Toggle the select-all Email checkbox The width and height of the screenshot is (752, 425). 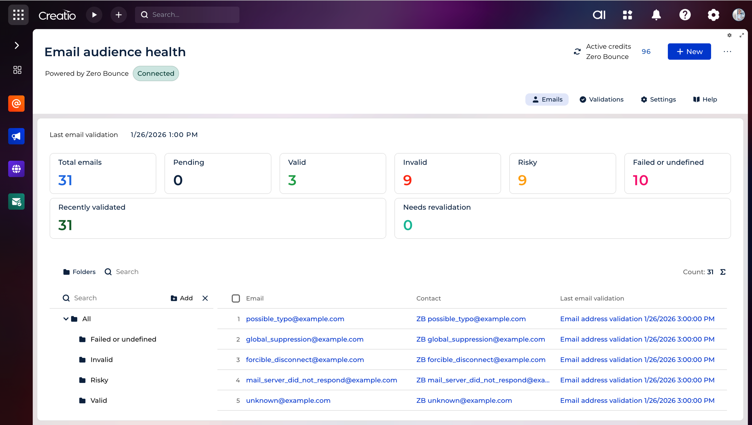click(x=236, y=298)
